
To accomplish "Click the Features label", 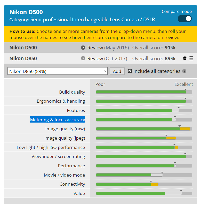I will tap(76, 110).
